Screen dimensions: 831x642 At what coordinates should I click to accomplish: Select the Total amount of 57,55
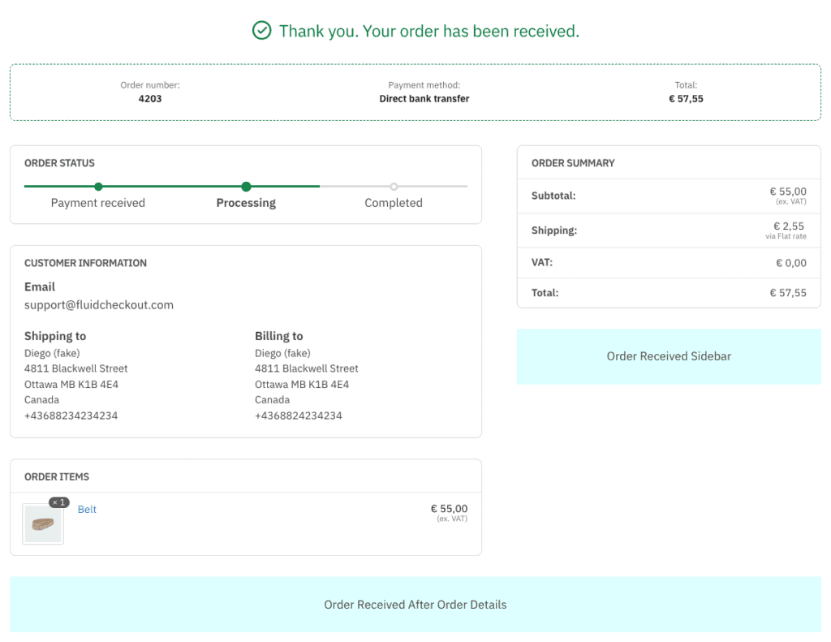pos(686,98)
